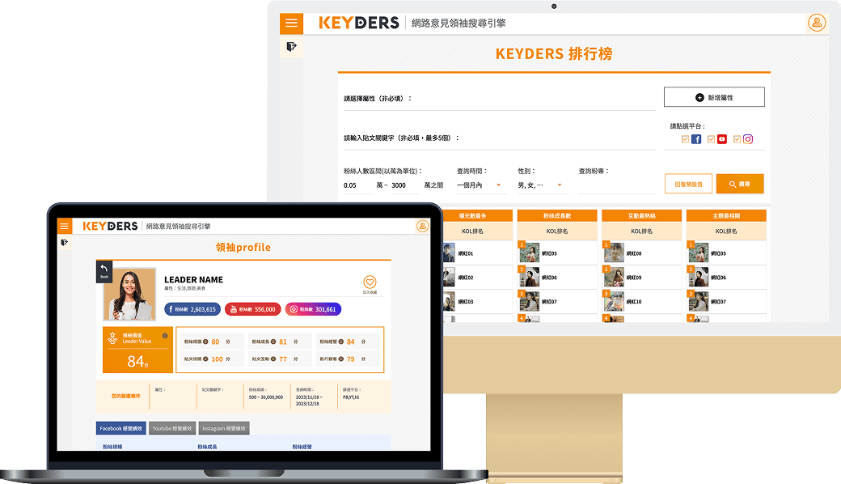This screenshot has height=484, width=841.
Task: Click the sidebar tag icon on the monitor
Action: click(291, 47)
